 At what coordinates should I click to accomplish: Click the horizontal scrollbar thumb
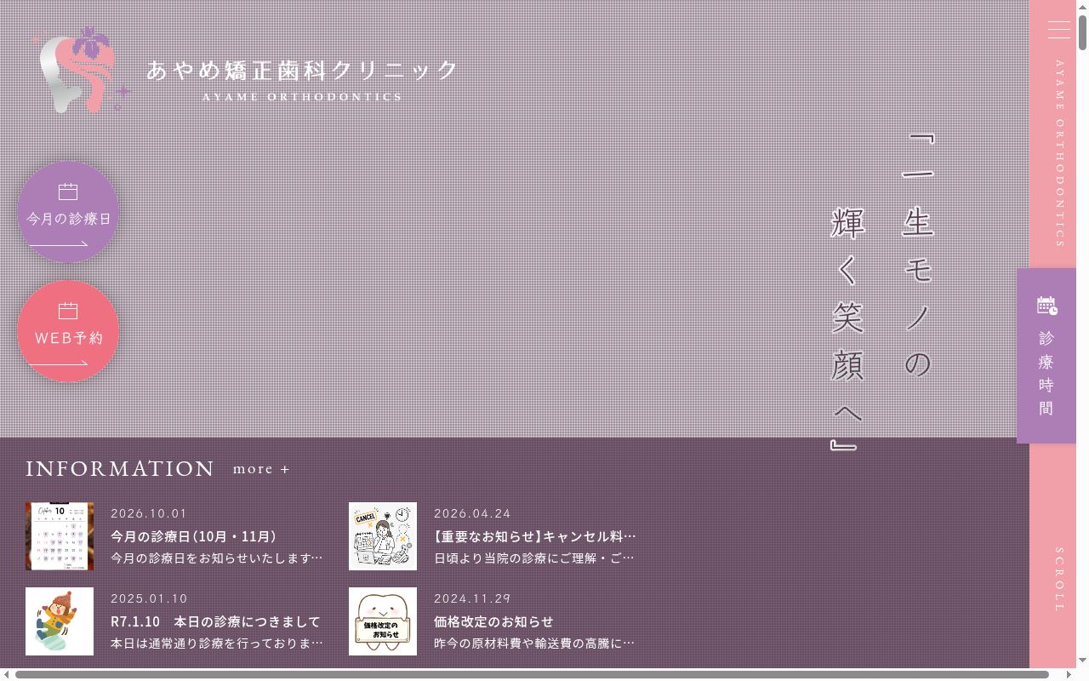click(532, 675)
